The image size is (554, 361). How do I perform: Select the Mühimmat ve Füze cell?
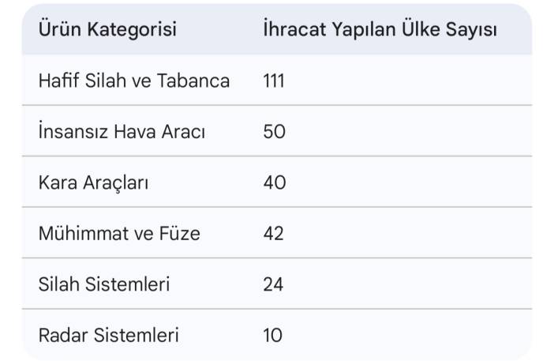tap(119, 234)
